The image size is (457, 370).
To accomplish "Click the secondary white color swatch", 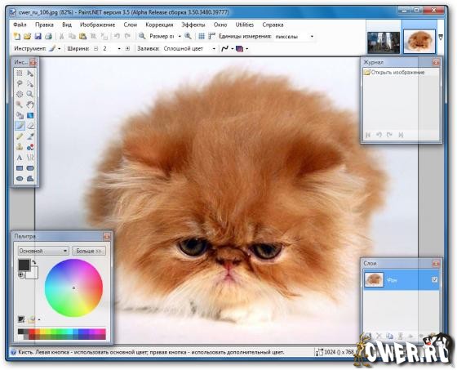I will pyautogui.click(x=33, y=274).
